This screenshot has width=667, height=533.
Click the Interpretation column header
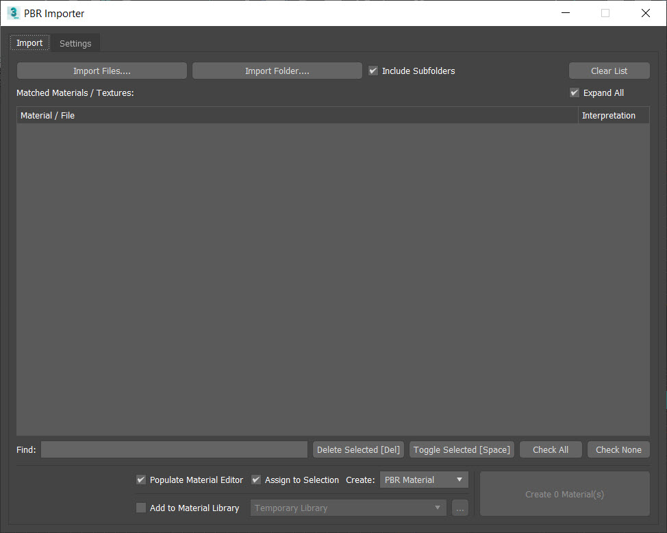tap(614, 115)
